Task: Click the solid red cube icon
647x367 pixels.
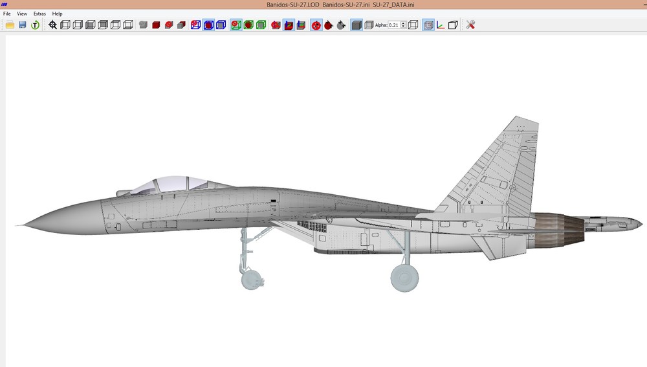Action: 156,25
